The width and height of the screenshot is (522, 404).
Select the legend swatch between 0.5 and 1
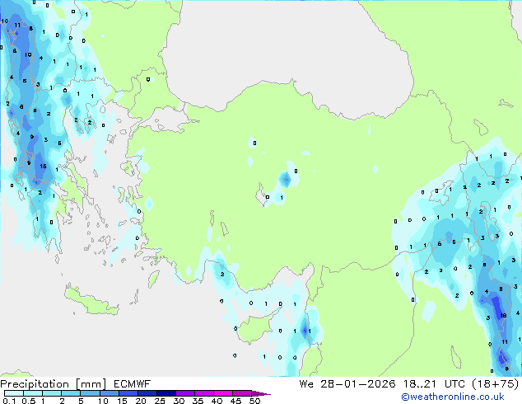[x=33, y=393]
